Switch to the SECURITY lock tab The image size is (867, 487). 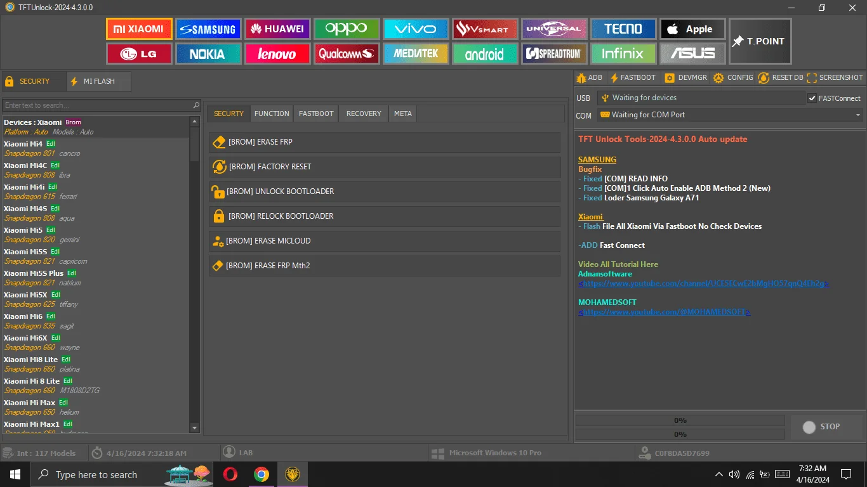(34, 81)
